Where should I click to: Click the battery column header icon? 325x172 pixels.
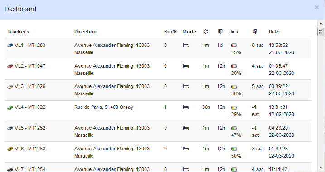[x=234, y=32]
